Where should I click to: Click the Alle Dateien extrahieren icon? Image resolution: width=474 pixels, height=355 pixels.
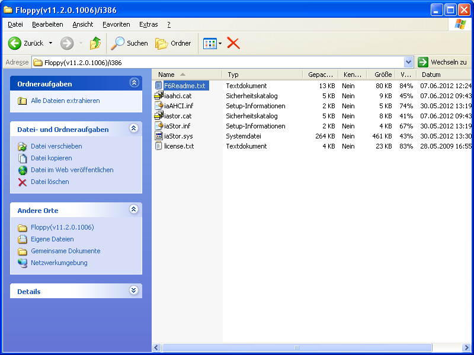pos(22,101)
